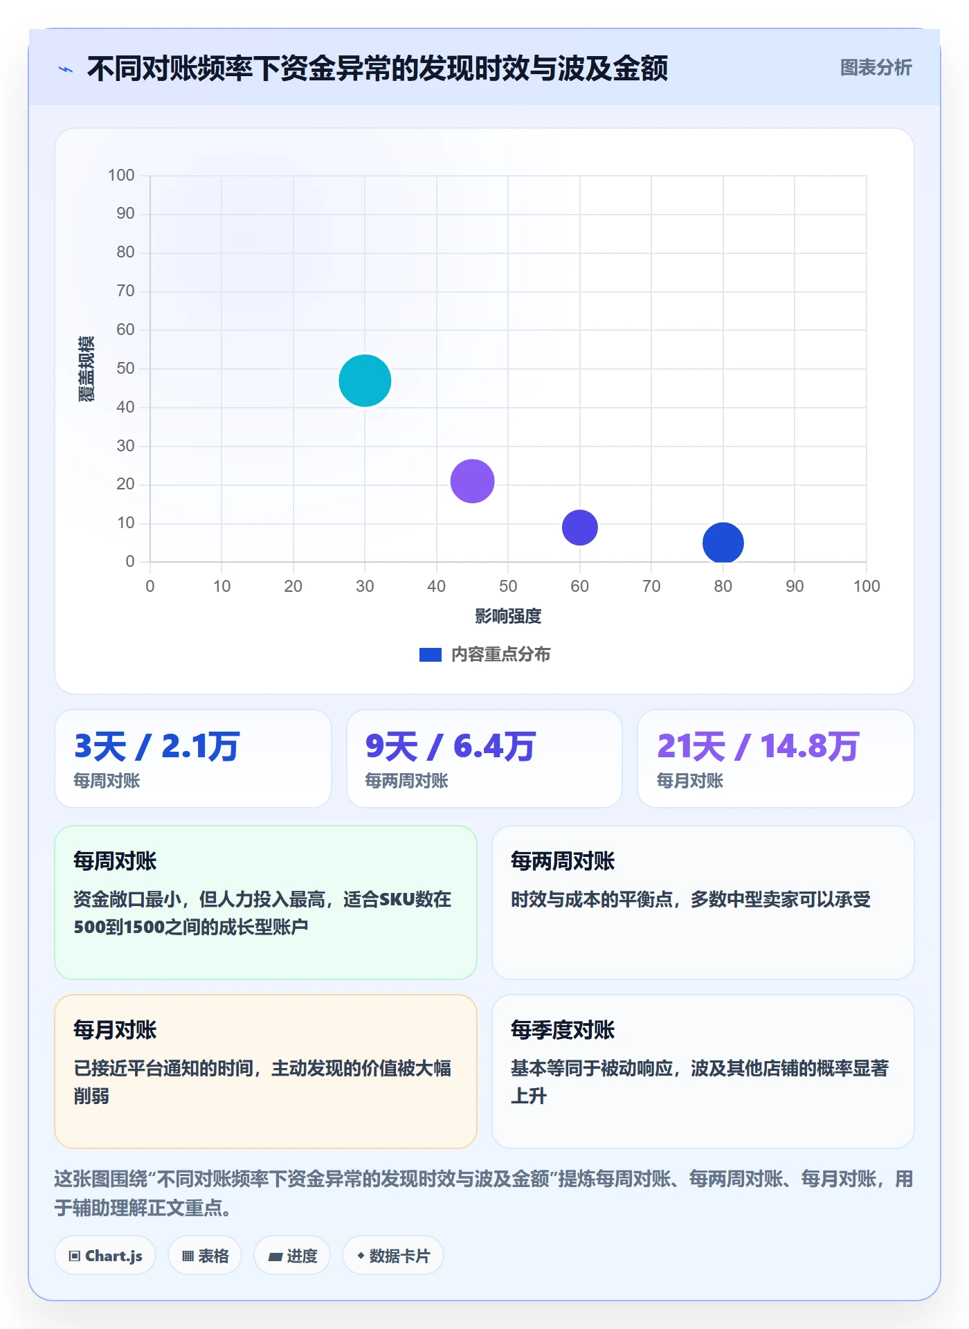
Task: Click the Chart.js tag chip
Action: point(105,1256)
